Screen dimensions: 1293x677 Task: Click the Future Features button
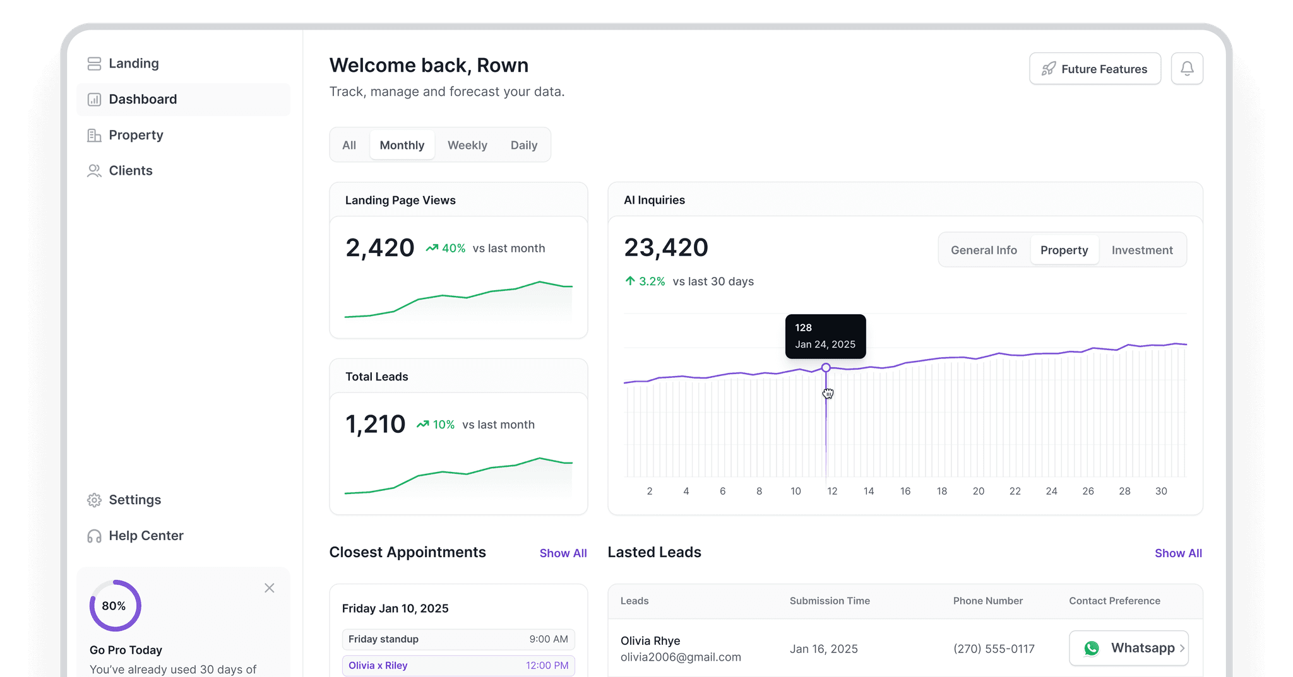click(x=1095, y=69)
